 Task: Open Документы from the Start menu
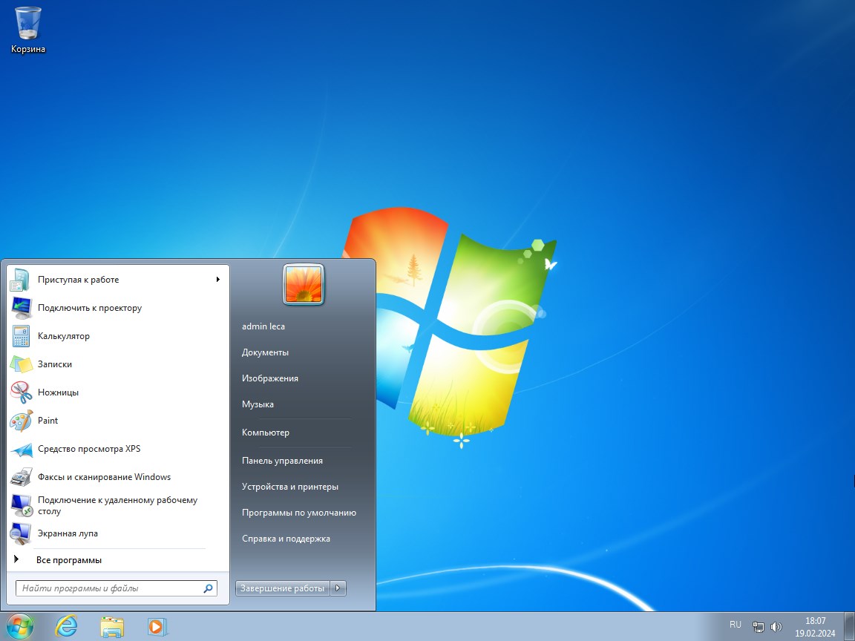pos(265,352)
